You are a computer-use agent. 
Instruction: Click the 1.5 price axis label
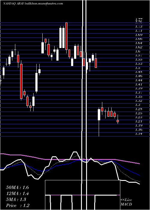(x=138, y=68)
